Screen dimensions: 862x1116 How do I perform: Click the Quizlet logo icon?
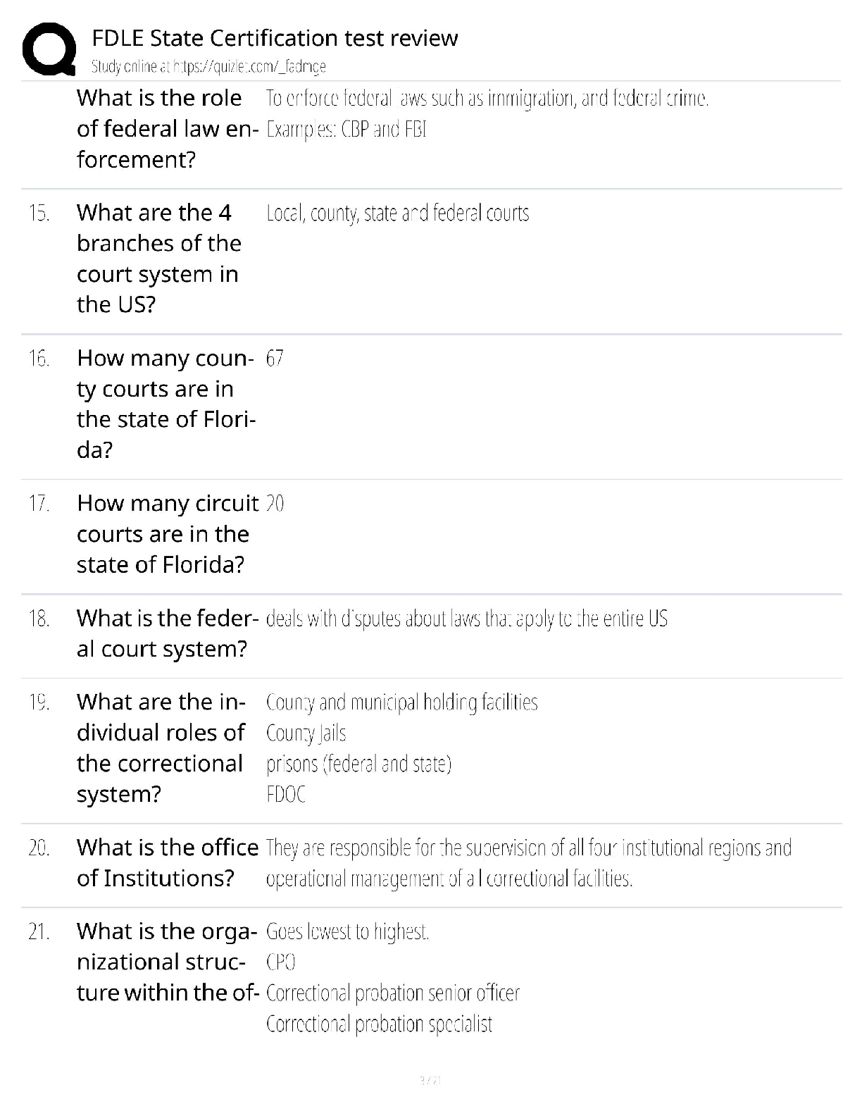49,49
